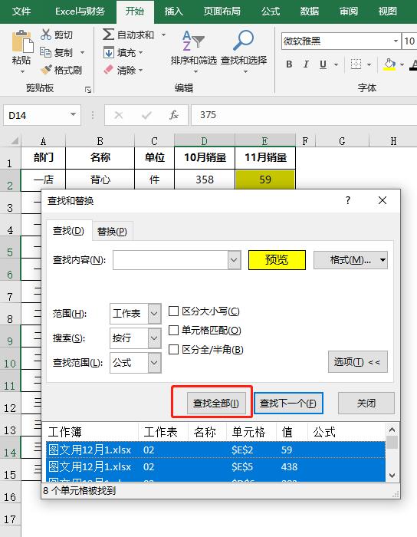Image resolution: width=417 pixels, height=537 pixels.
Task: Expand the Borders dropdown arrow
Action: 369,64
